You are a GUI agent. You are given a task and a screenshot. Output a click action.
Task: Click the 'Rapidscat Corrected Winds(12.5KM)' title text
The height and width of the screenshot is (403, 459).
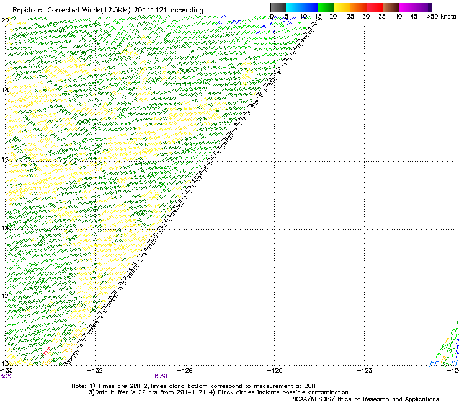tap(71, 10)
